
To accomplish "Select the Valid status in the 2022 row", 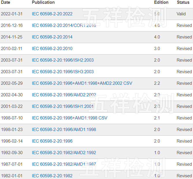I will (x=181, y=14).
